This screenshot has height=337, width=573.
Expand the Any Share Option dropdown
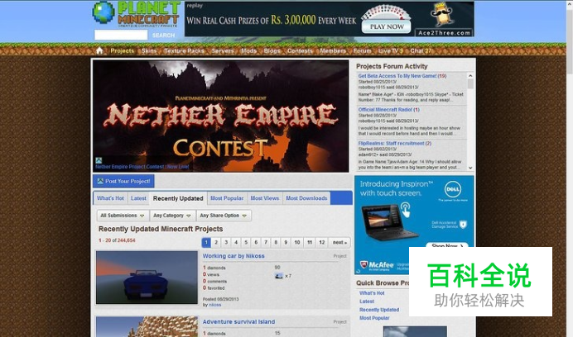[x=224, y=216]
